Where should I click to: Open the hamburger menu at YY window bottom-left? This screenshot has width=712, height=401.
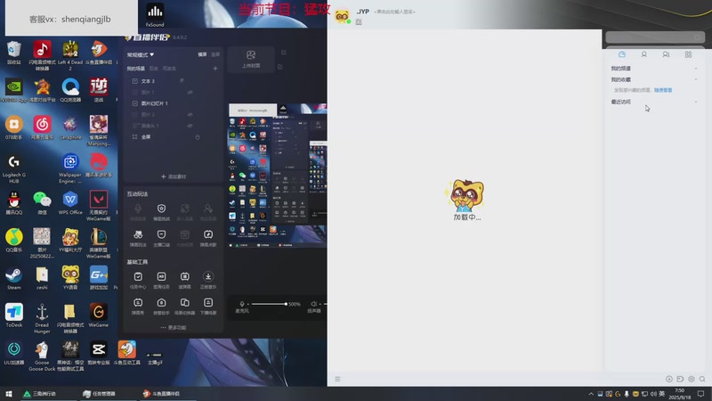click(337, 379)
